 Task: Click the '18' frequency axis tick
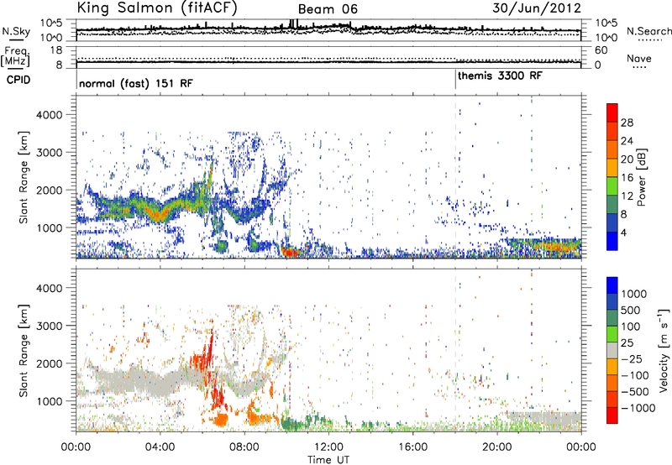[x=56, y=50]
